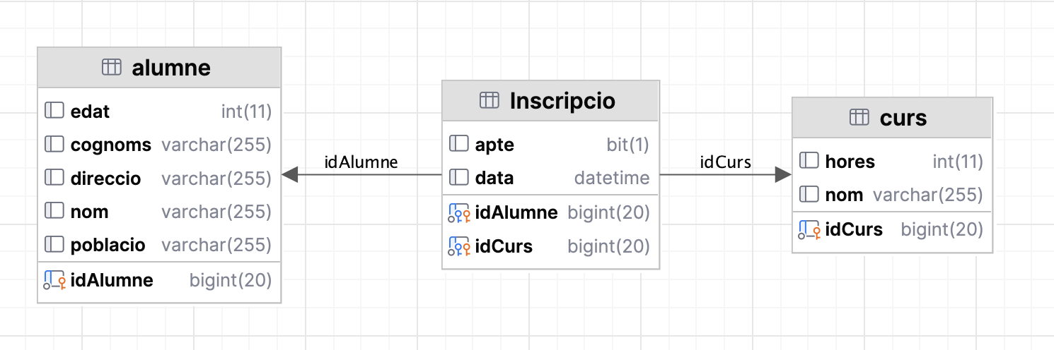This screenshot has height=350, width=1054.
Task: Select the direccio column in alumne
Action: [106, 179]
